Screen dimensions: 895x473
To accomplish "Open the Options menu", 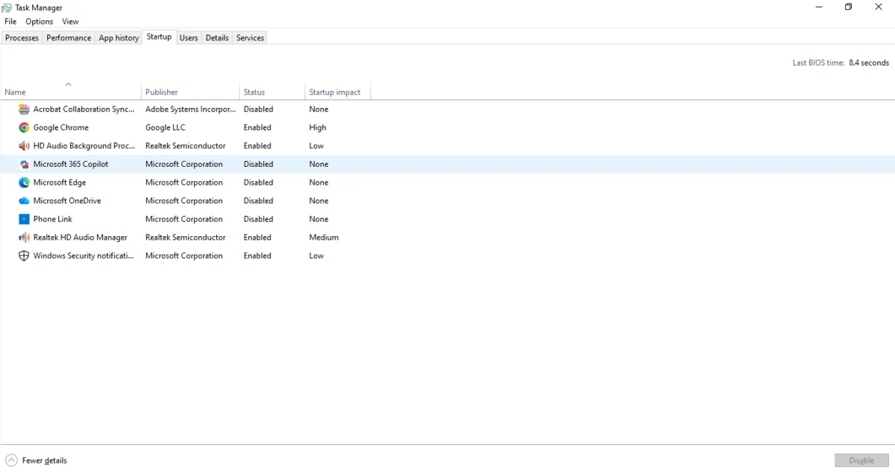I will (40, 22).
